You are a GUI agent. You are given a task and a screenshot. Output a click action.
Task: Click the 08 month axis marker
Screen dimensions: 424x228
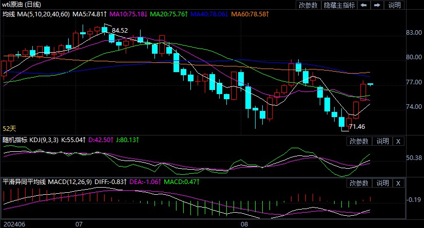[x=244, y=224]
